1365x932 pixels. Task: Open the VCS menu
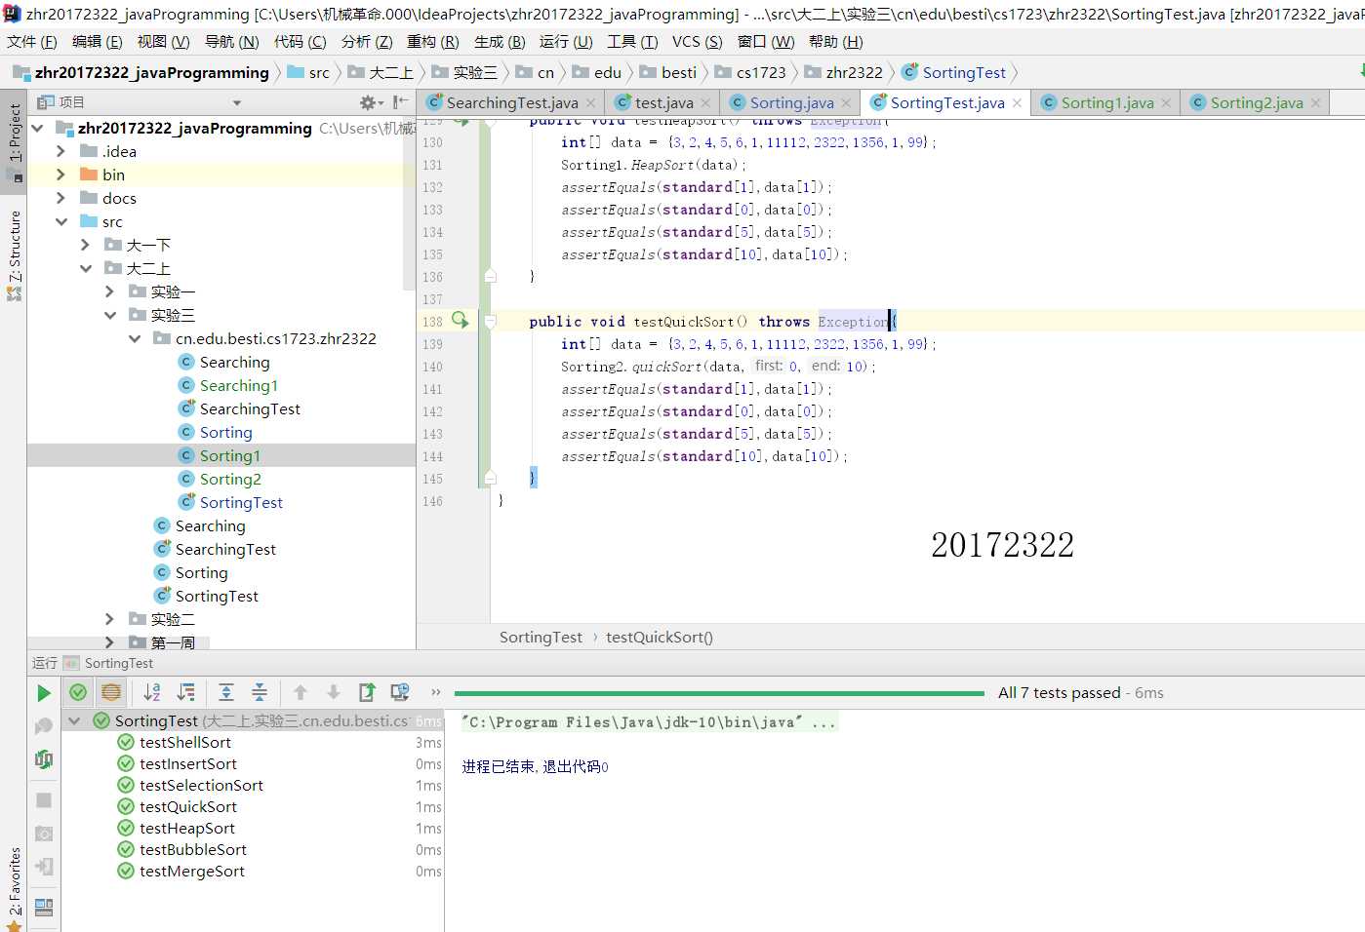pyautogui.click(x=697, y=42)
